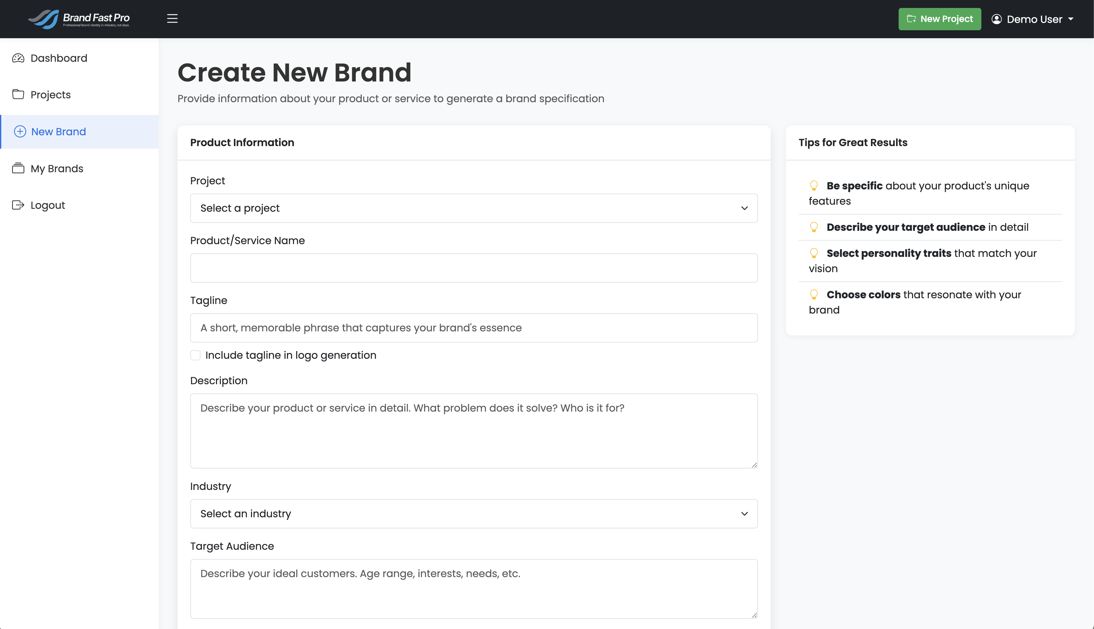
Task: Enable Include tagline in logo generation
Action: coord(196,355)
